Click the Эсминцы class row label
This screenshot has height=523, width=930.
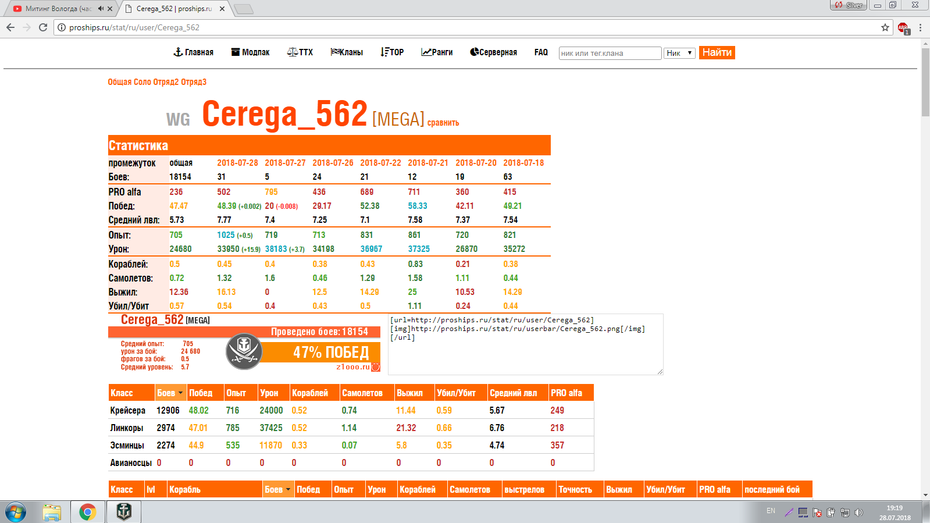(x=127, y=446)
